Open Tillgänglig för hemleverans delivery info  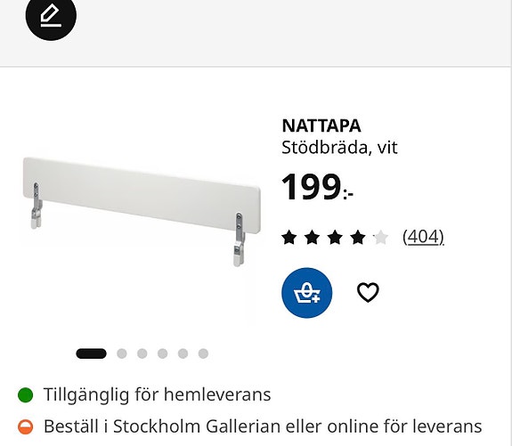coord(157,394)
